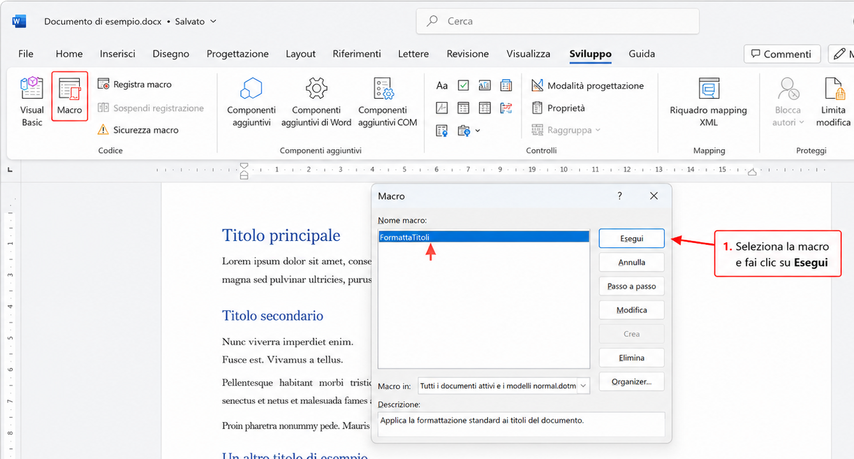The height and width of the screenshot is (459, 854).
Task: Open Proprietà for the selected control
Action: pyautogui.click(x=558, y=108)
